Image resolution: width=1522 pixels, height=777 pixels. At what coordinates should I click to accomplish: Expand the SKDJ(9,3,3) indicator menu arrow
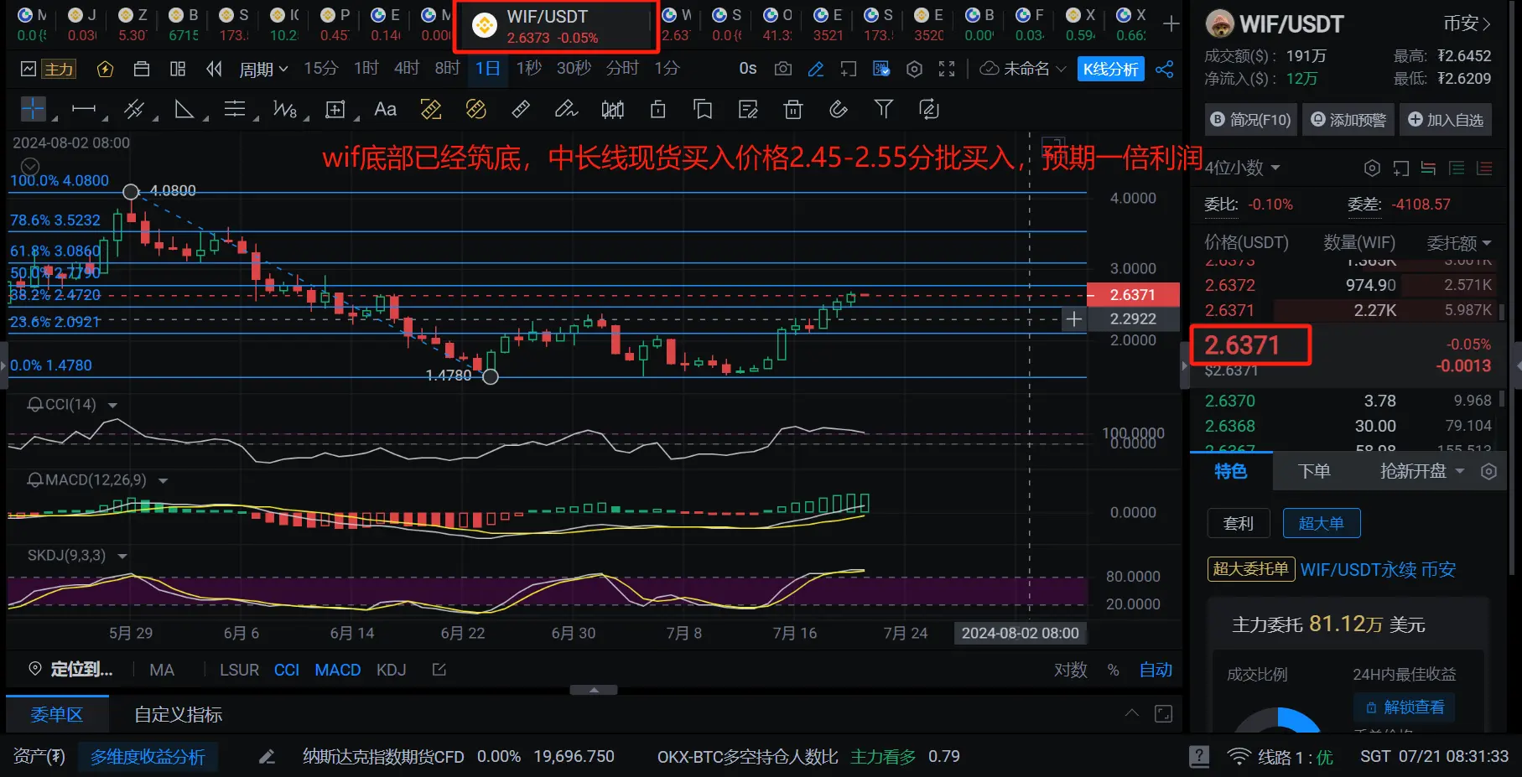tap(122, 556)
